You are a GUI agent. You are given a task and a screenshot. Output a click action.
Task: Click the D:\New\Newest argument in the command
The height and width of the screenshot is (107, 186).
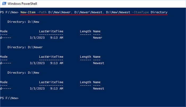(118, 12)
